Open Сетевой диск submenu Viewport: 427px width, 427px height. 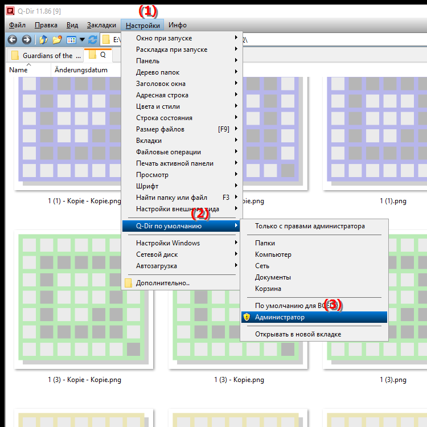tap(181, 254)
